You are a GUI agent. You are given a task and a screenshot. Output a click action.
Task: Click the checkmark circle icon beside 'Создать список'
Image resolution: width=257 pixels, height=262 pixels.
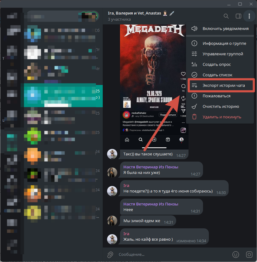pos(194,75)
